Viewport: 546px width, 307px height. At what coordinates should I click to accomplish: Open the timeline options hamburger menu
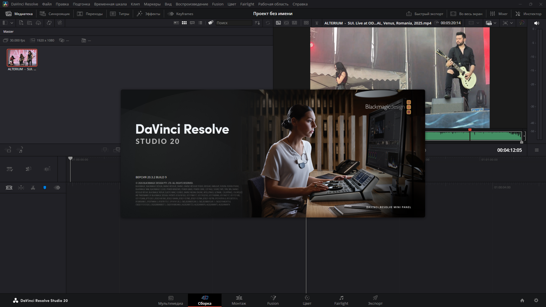point(536,150)
